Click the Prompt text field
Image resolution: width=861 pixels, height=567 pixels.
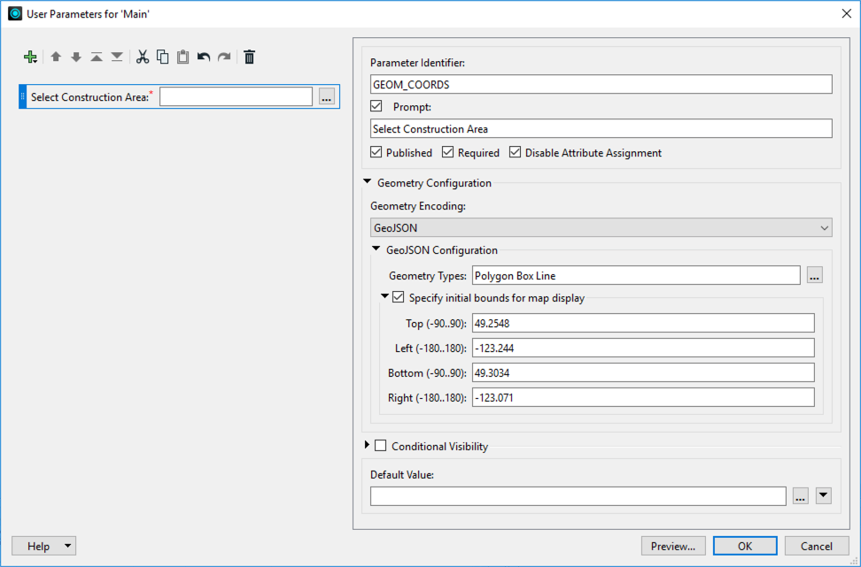601,129
